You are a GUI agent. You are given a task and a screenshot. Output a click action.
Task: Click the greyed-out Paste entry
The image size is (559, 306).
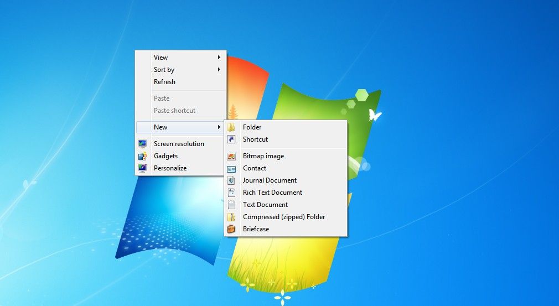(x=162, y=98)
